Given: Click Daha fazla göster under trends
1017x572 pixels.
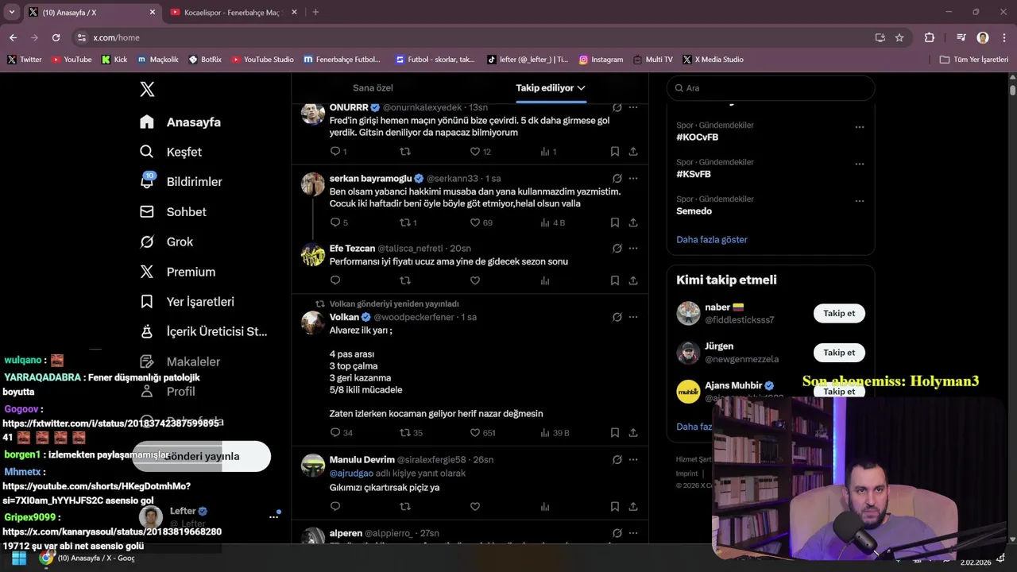Looking at the screenshot, I should point(712,239).
